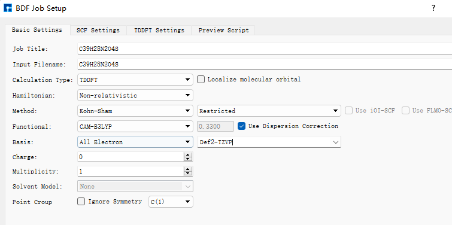Open the Functional CAM-B3LYP dropdown
This screenshot has width=452, height=225.
pyautogui.click(x=135, y=126)
